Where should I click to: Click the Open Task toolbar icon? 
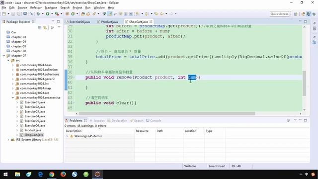[88, 14]
